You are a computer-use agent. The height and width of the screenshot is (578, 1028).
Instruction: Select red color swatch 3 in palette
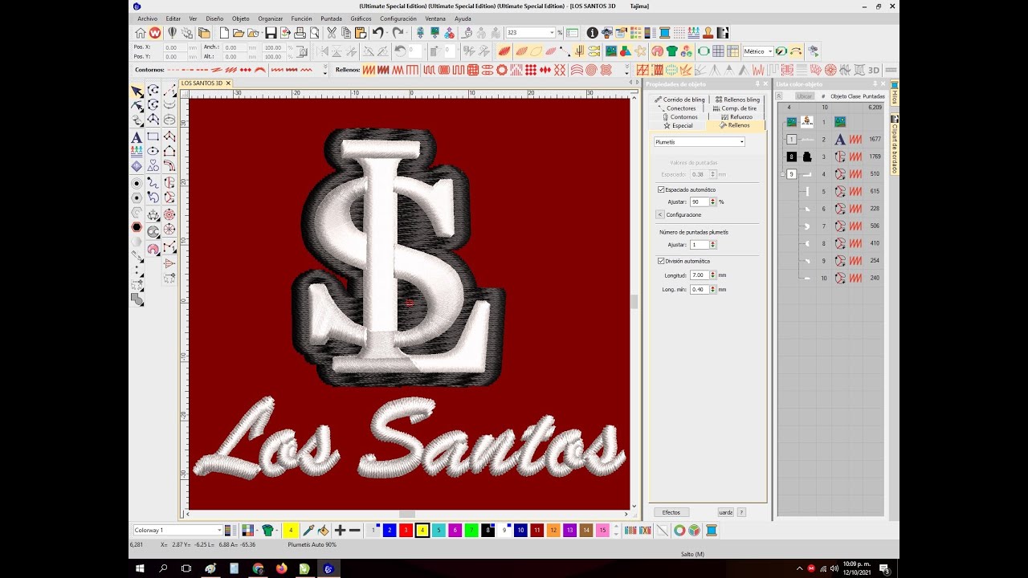tap(406, 531)
